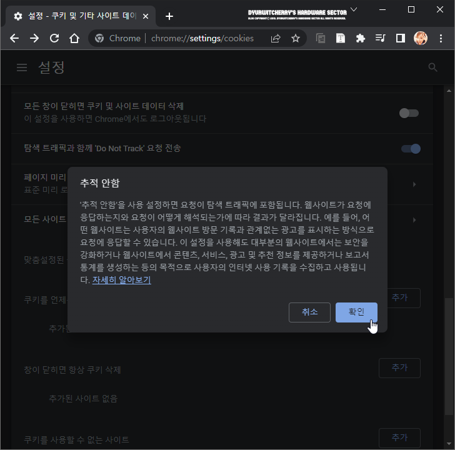Click 추가 for 창이 닫히면 항상 쿠키 삭제
Viewport: 455px width, 450px height.
[399, 368]
